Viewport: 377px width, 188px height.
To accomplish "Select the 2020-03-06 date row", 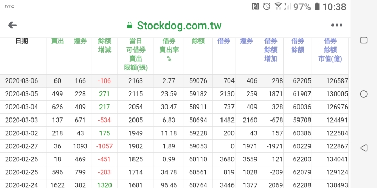I will [x=174, y=81].
